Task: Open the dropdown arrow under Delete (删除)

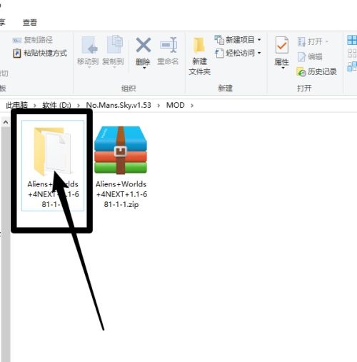Action: [x=144, y=68]
